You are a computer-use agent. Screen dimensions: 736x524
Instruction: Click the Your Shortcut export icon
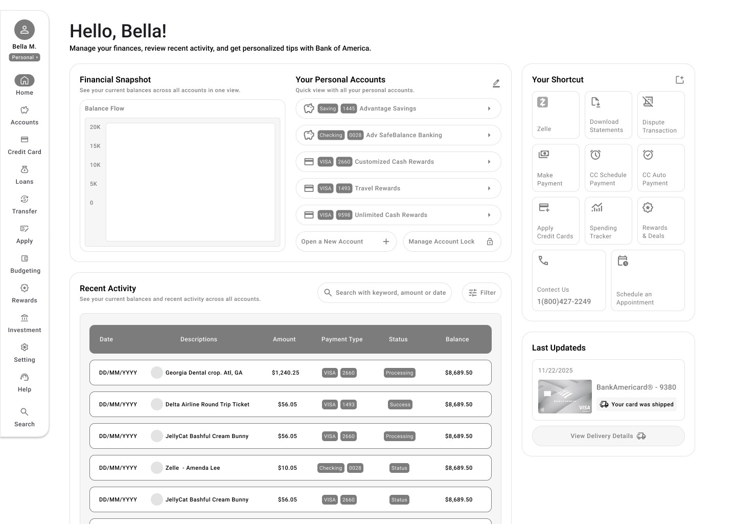(680, 80)
